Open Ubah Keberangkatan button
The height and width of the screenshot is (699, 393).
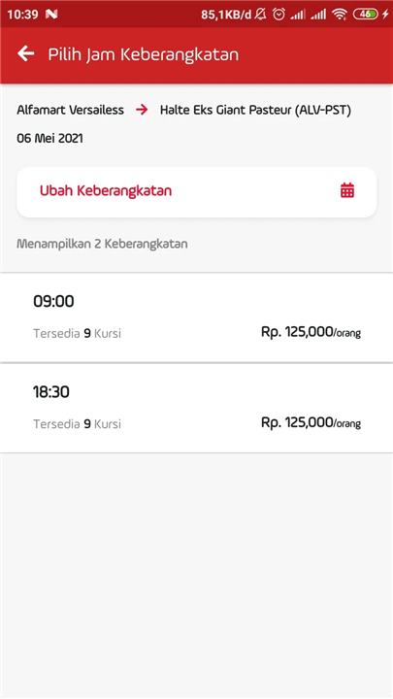tap(196, 192)
